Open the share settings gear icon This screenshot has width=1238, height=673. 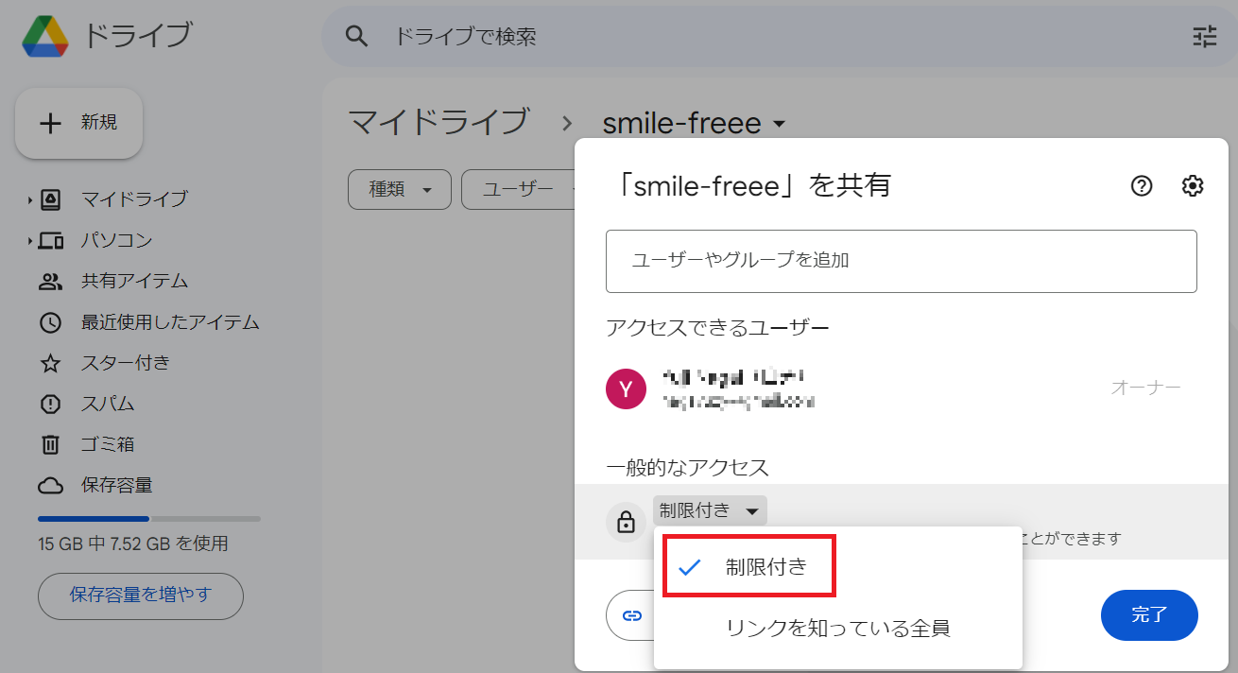tap(1193, 186)
